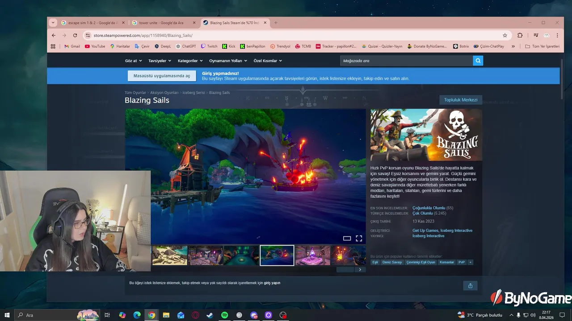Enter fullscreen on the screenshot viewer
The height and width of the screenshot is (321, 572).
[359, 239]
